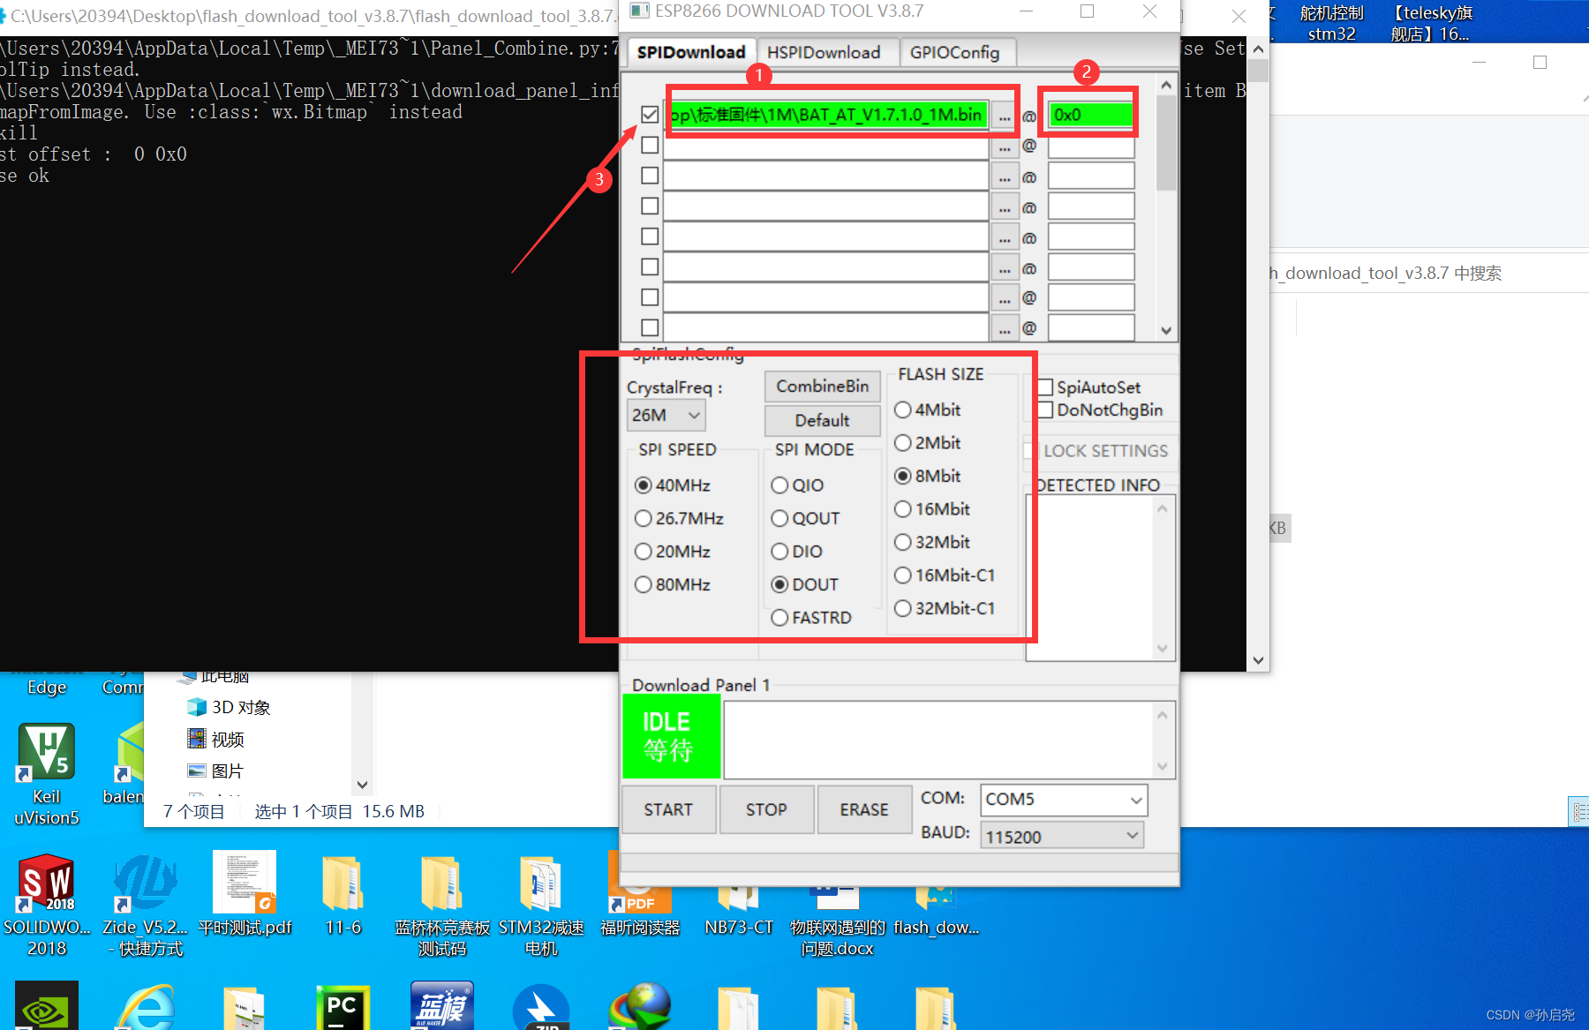Enable DoNotChgBin checkbox
Viewport: 1589px width, 1030px height.
[1045, 410]
